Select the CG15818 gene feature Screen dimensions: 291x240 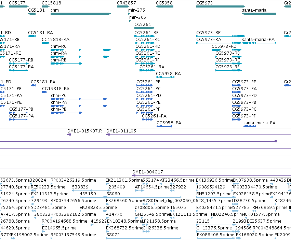click(46, 6)
